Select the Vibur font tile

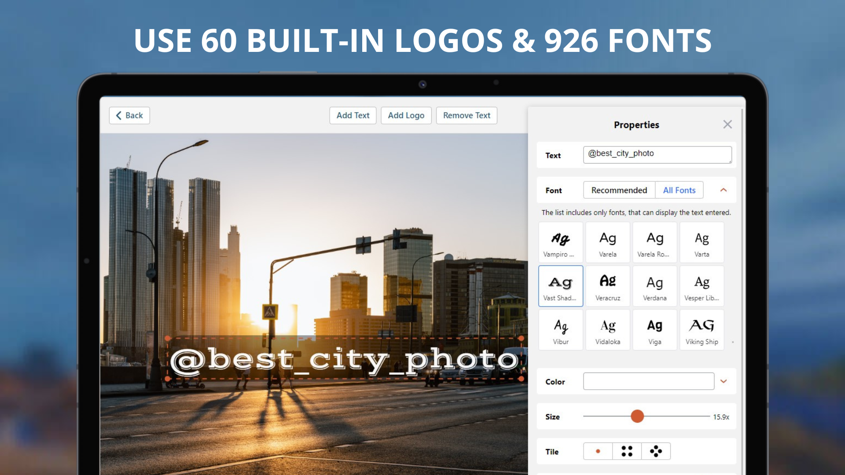point(561,330)
